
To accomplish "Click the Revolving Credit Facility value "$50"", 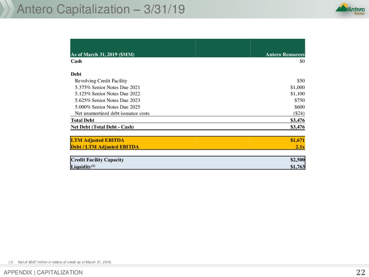I will [301, 81].
